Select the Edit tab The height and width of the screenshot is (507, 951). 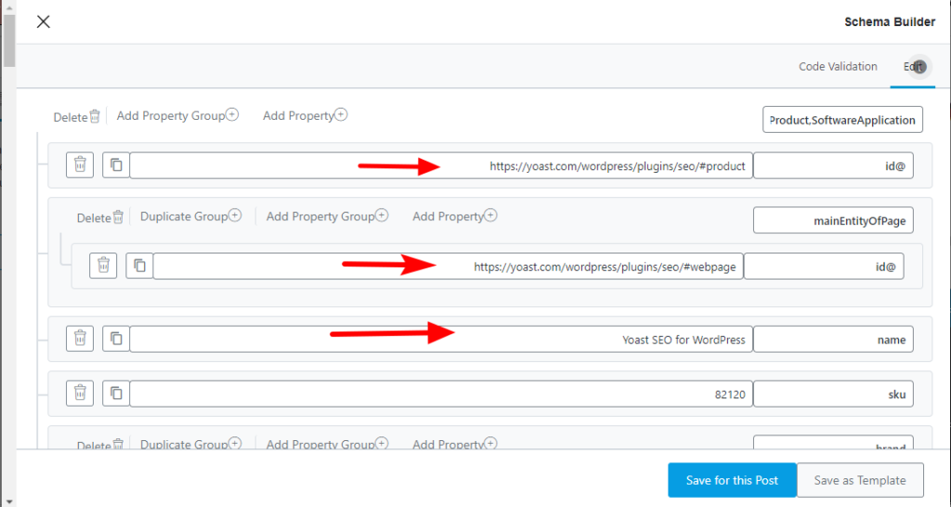click(x=913, y=67)
